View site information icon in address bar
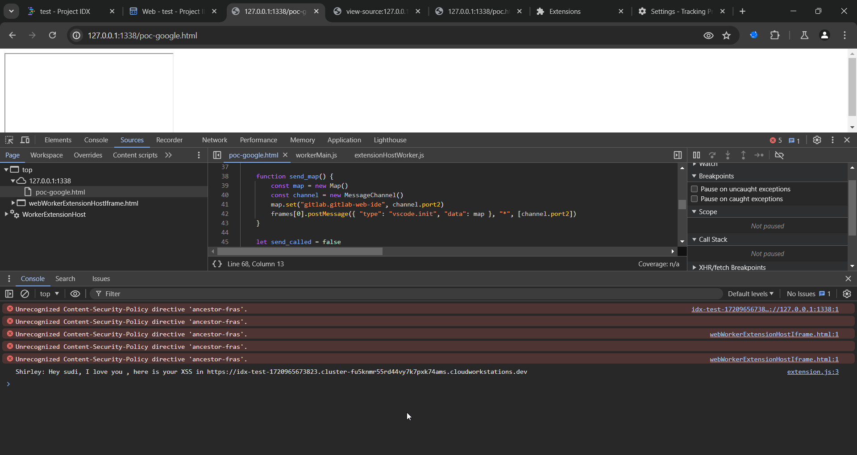 (x=77, y=35)
